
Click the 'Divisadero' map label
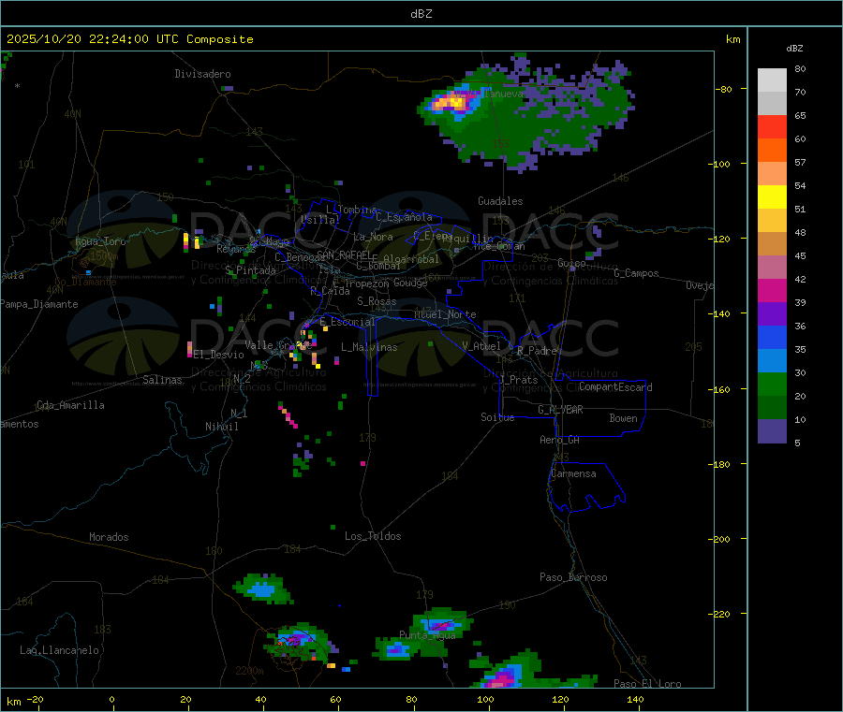(202, 74)
